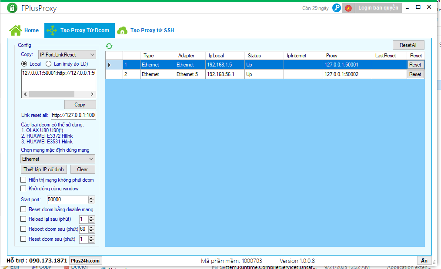Select the 192.168.1.5 IP cell
Viewport: 441px width, 269px height.
coord(225,65)
